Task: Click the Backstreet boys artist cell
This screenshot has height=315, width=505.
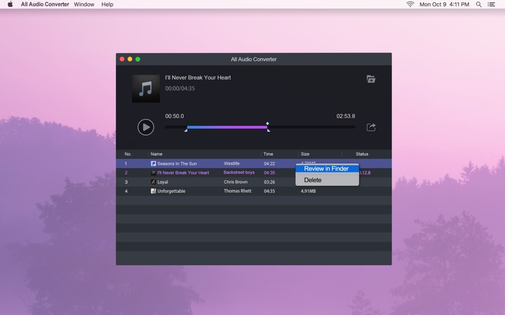Action: (239, 173)
